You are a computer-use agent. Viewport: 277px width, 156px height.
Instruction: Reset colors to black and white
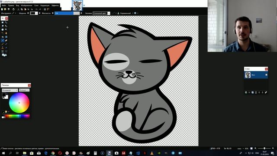(3, 98)
